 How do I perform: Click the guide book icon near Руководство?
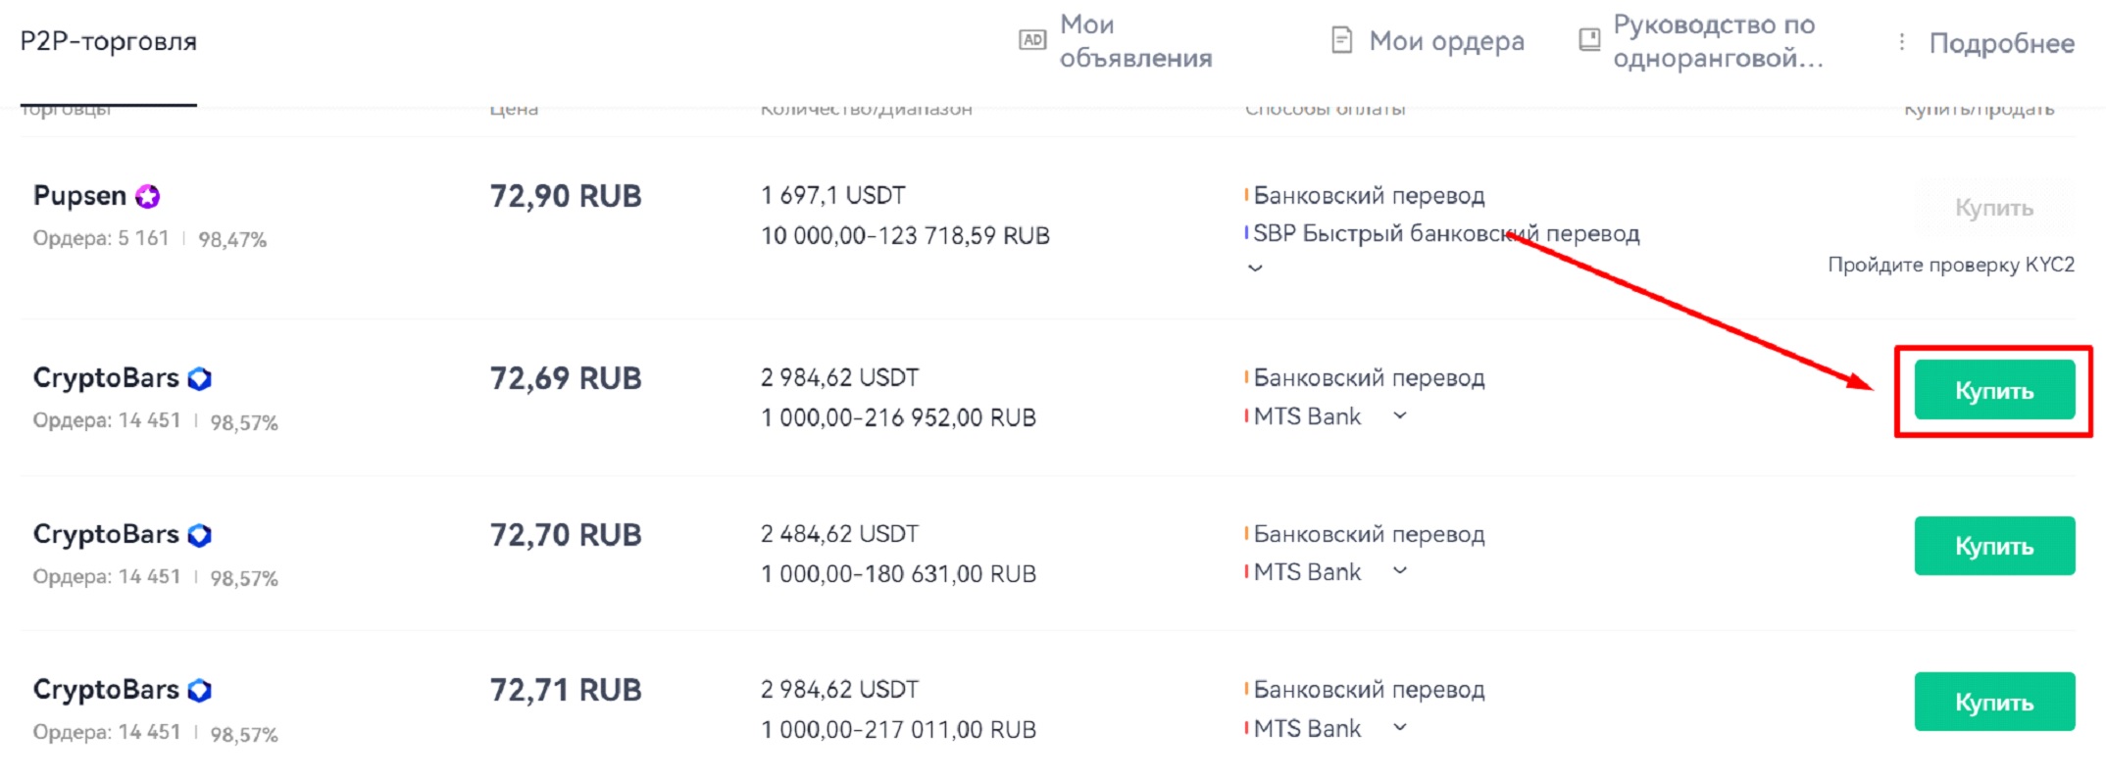tap(1588, 40)
